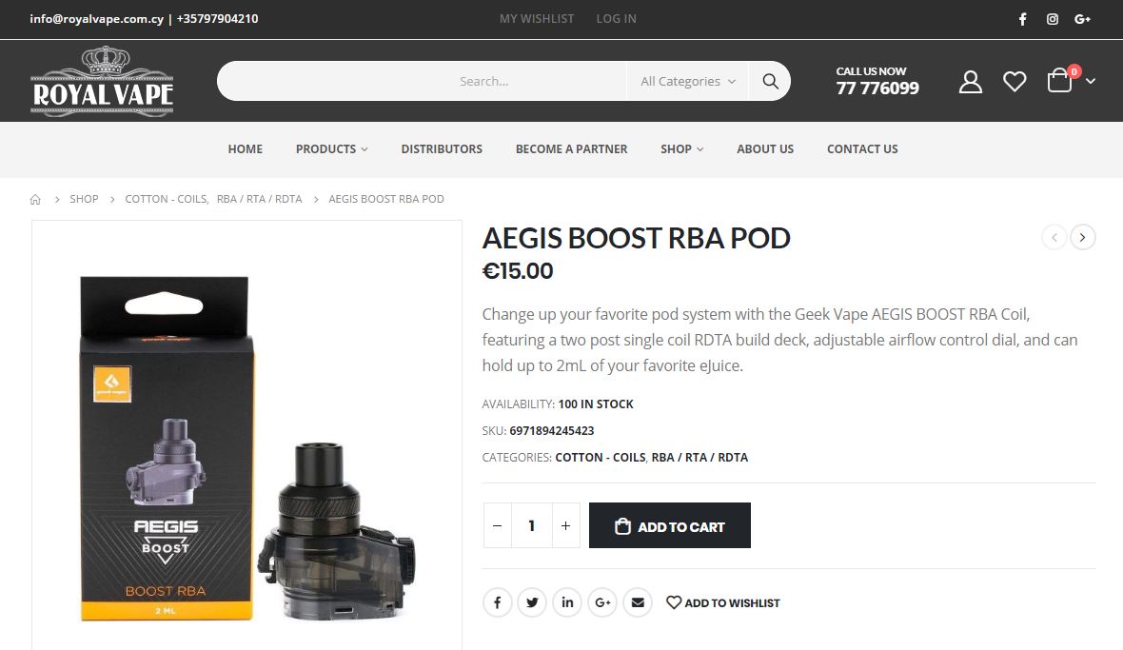Share product via Twitter icon
The image size is (1123, 650).
(x=532, y=602)
